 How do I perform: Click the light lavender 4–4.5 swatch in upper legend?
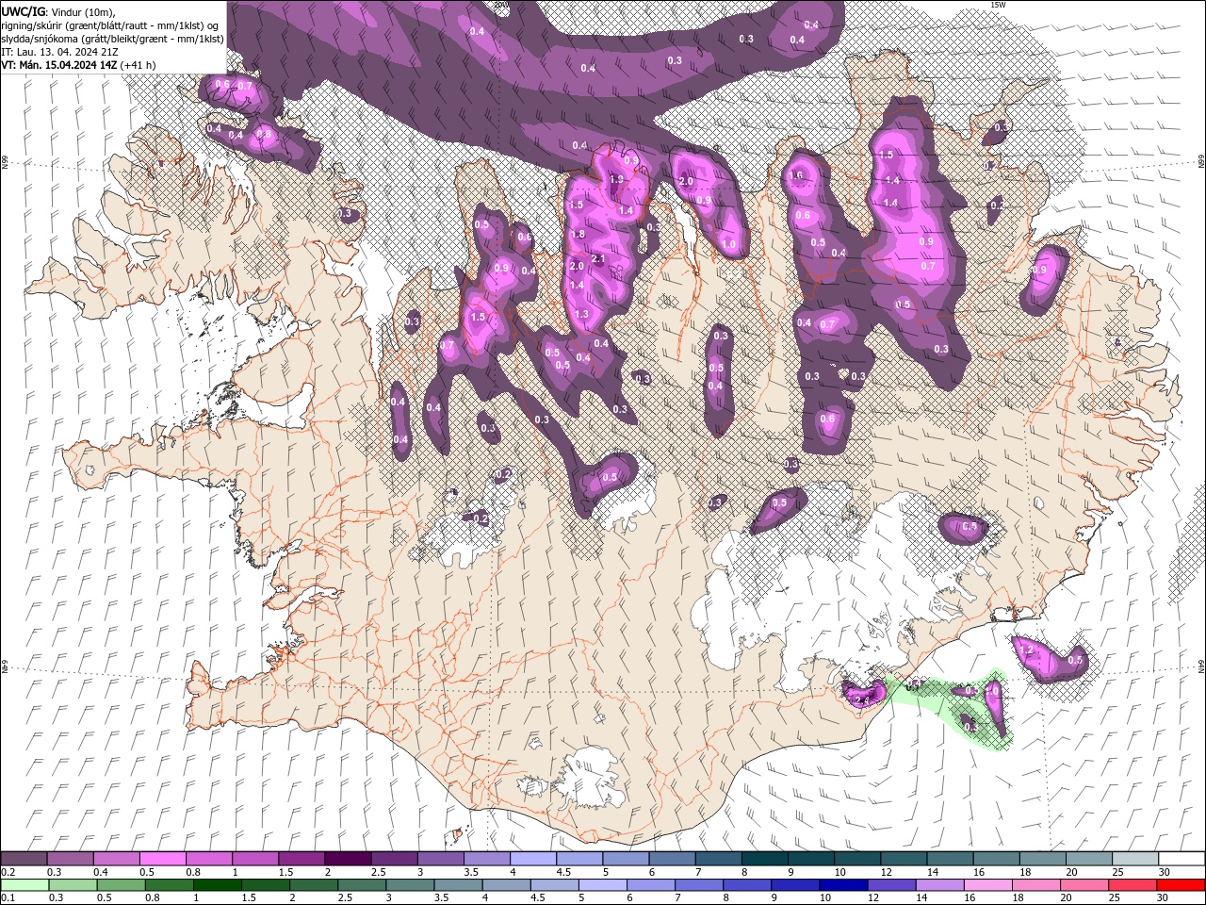[x=533, y=859]
